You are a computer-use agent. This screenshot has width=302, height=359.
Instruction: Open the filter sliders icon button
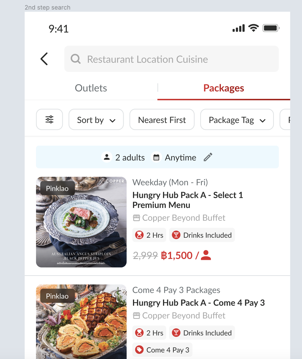[49, 120]
